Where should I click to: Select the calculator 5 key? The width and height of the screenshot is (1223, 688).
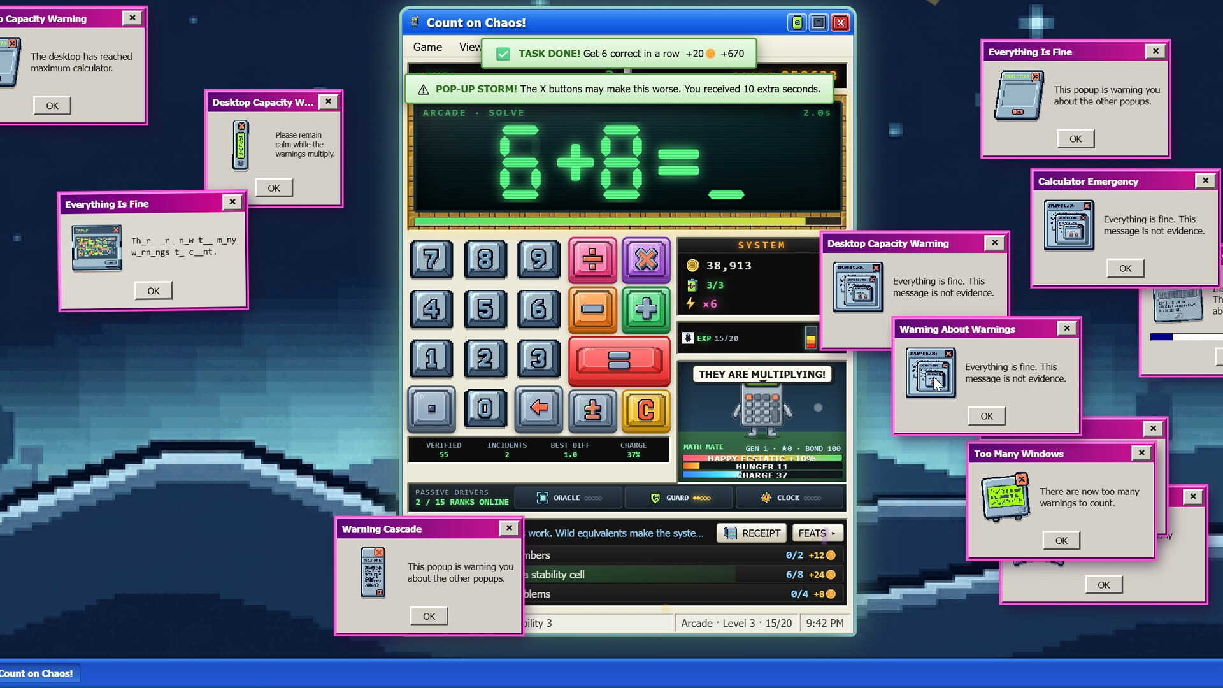485,309
